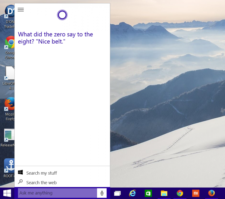Open File Explorer from the taskbar
Screen dimensions: 225x199
pos(164,193)
